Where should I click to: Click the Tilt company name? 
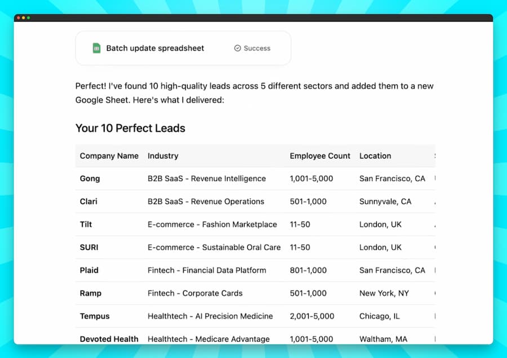pos(86,224)
